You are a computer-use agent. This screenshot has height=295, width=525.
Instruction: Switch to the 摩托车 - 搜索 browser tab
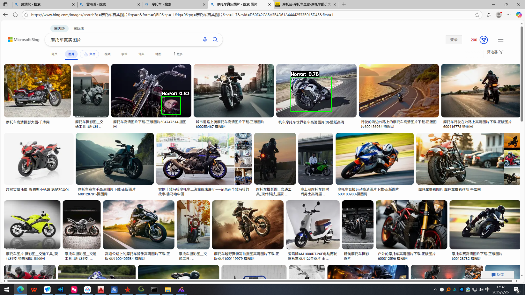tap(174, 5)
